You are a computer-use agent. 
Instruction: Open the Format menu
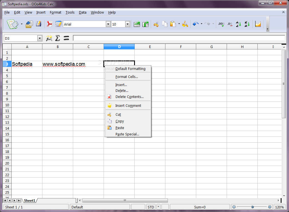(x=55, y=12)
